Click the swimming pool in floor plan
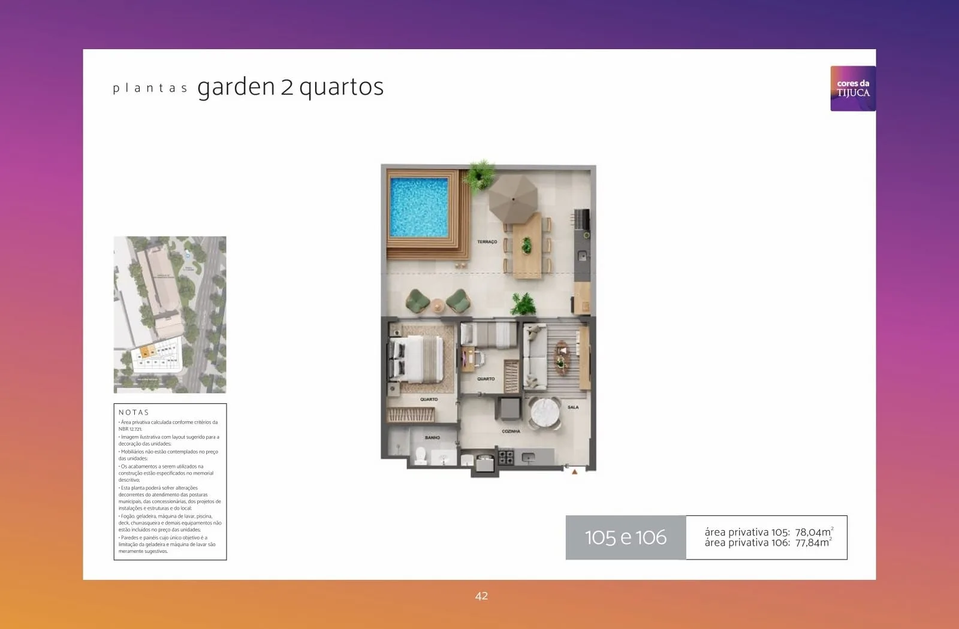 point(419,207)
